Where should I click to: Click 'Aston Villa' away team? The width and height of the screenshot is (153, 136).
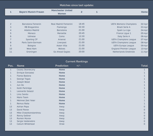click(x=62, y=45)
